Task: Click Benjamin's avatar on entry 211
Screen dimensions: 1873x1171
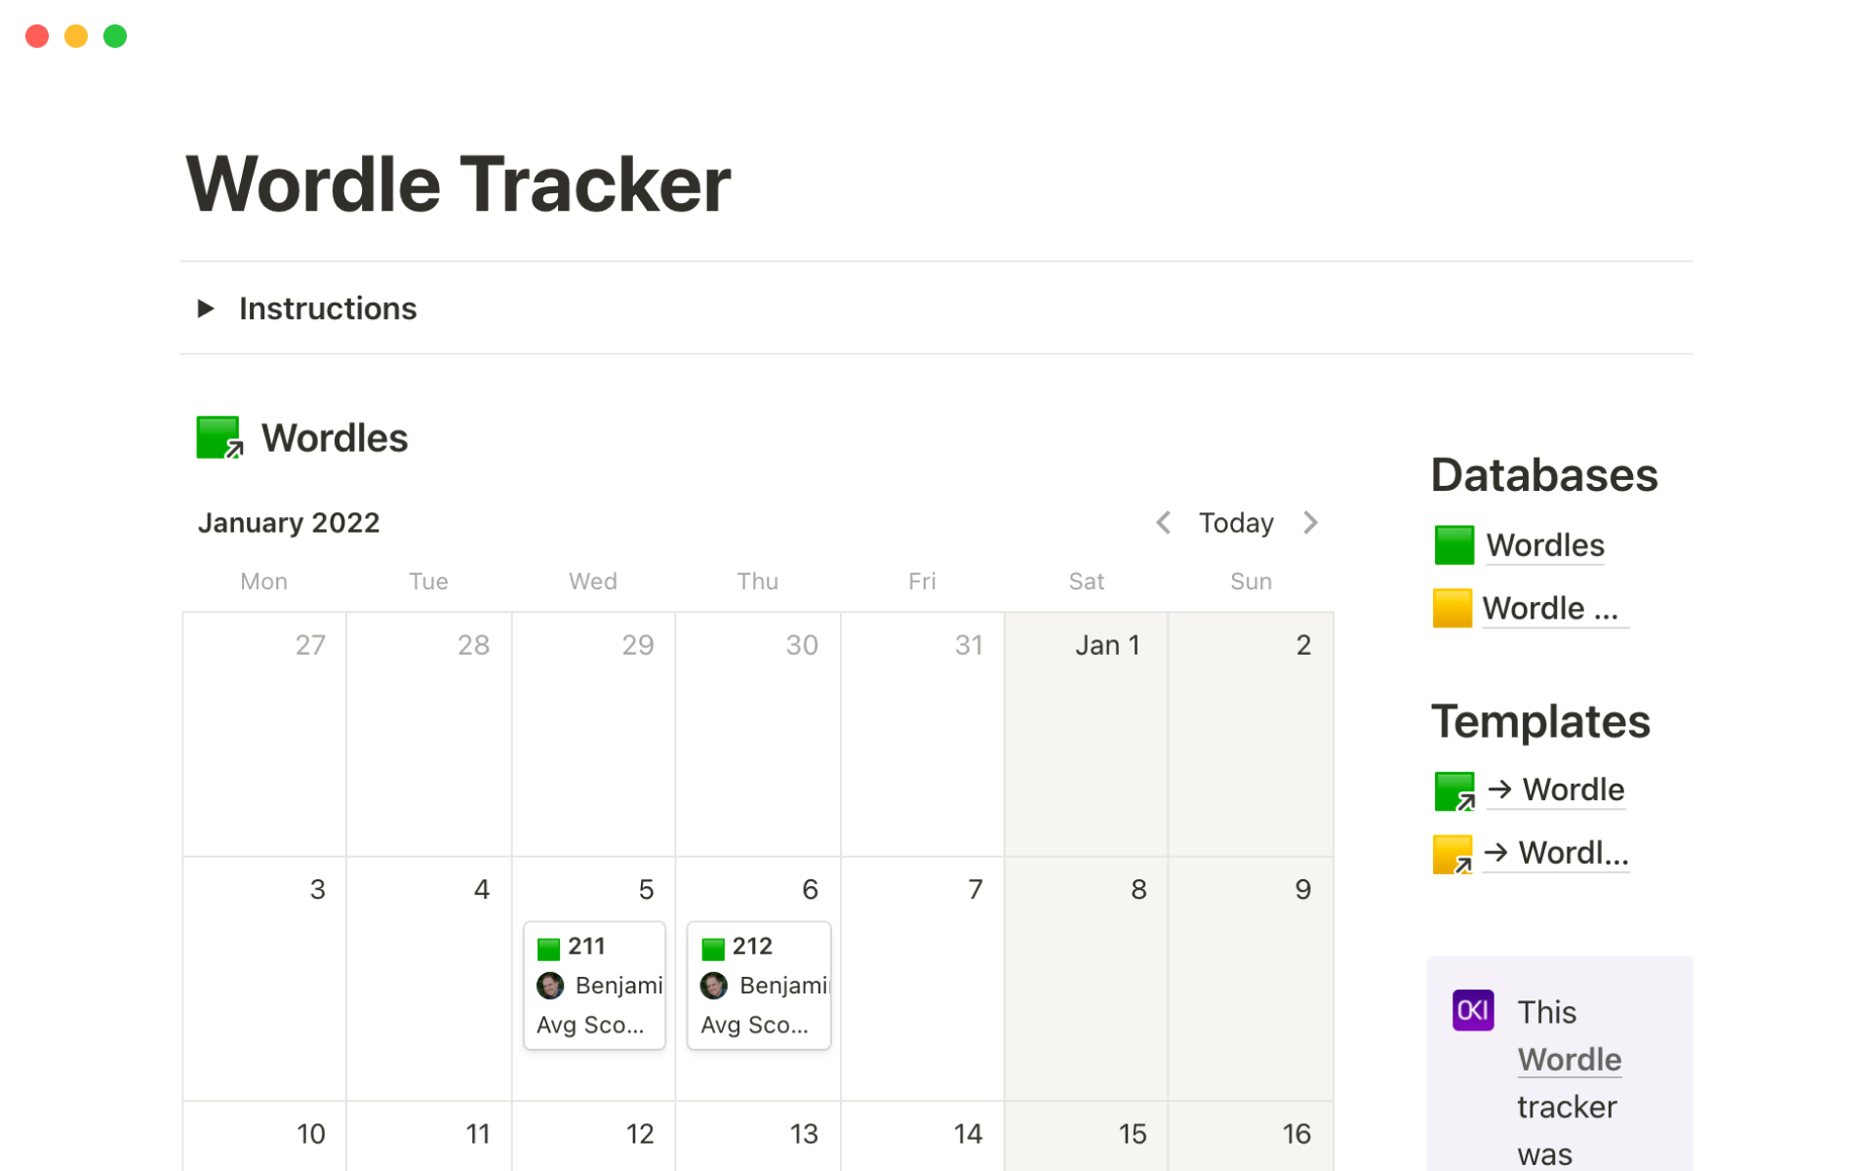Action: pyautogui.click(x=550, y=986)
